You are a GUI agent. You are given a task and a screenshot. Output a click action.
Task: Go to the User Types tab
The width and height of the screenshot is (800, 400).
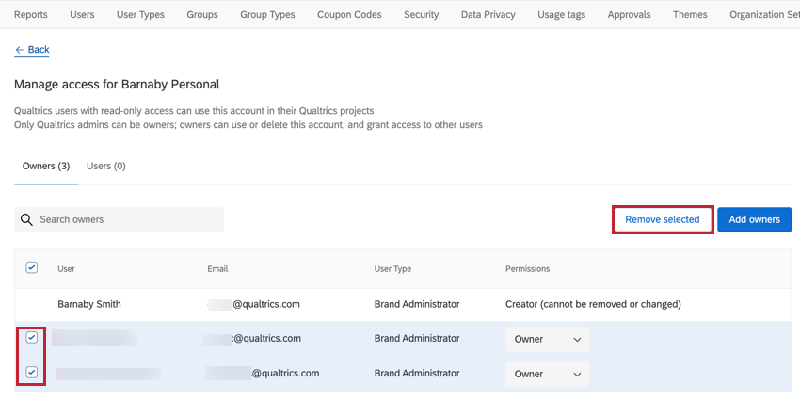pyautogui.click(x=140, y=15)
